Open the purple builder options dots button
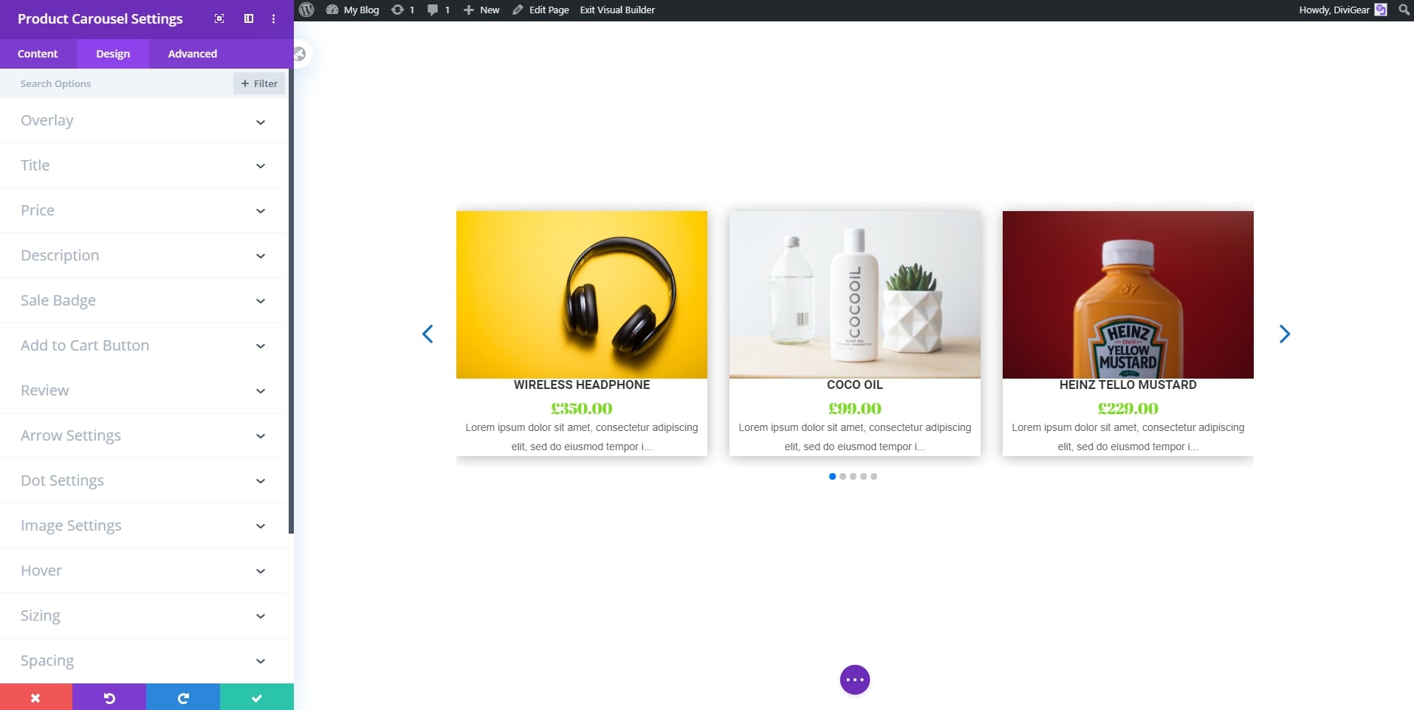 point(855,680)
